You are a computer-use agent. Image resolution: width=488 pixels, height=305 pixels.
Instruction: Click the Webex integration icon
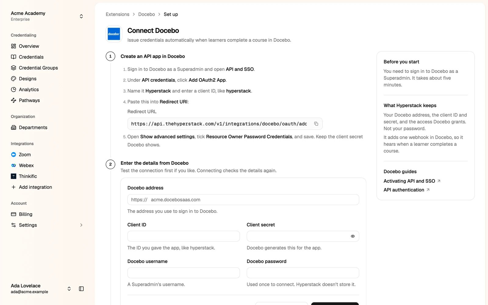(13, 165)
